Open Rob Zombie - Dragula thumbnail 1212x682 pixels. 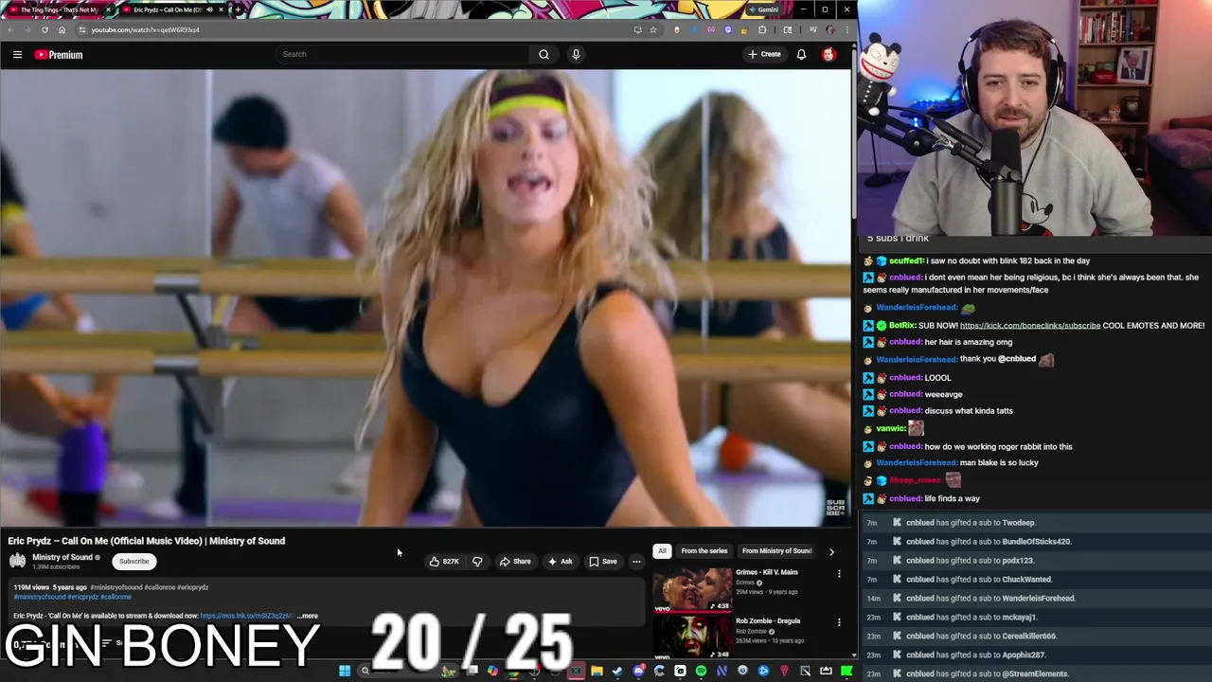[x=692, y=637]
